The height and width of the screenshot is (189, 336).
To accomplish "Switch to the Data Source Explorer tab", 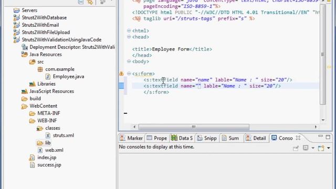I will click(182, 138).
